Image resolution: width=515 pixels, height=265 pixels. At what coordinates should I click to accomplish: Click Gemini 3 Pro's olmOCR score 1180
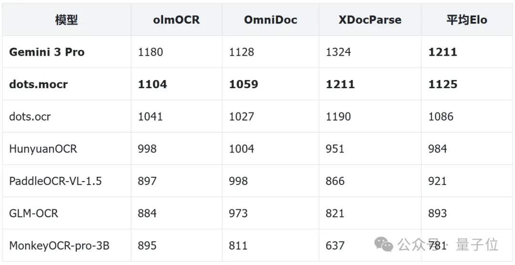coord(150,52)
